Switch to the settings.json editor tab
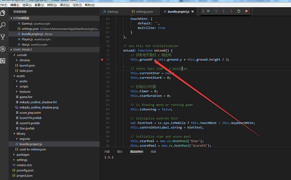The height and width of the screenshot is (180, 291). point(143,11)
